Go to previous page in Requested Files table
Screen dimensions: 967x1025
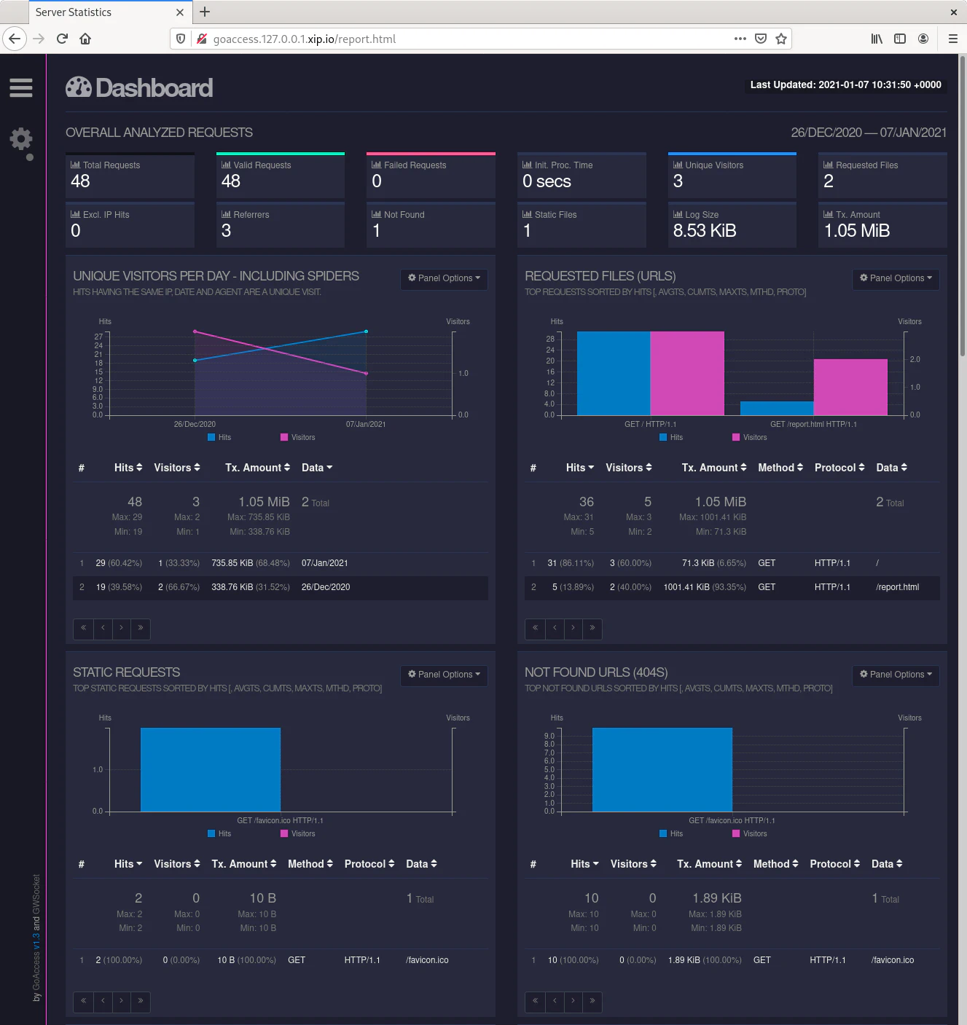point(555,628)
